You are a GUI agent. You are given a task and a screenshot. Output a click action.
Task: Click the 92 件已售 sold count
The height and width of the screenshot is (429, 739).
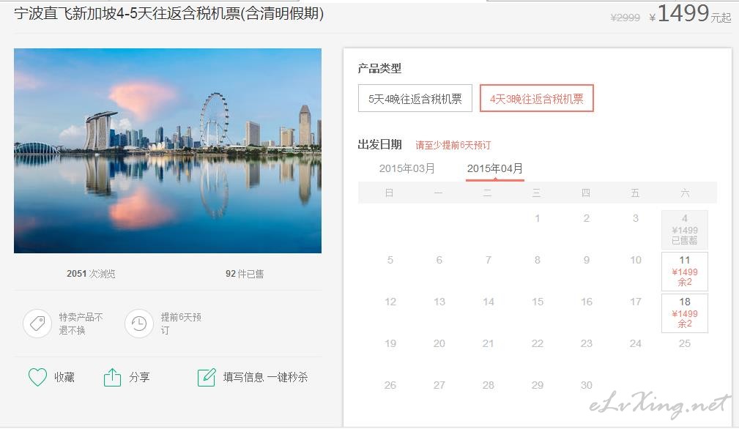pyautogui.click(x=245, y=274)
